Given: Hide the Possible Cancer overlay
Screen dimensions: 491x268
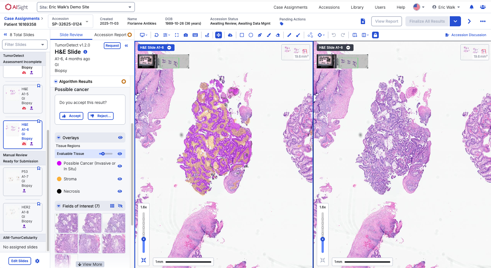Looking at the screenshot, I should point(120,166).
